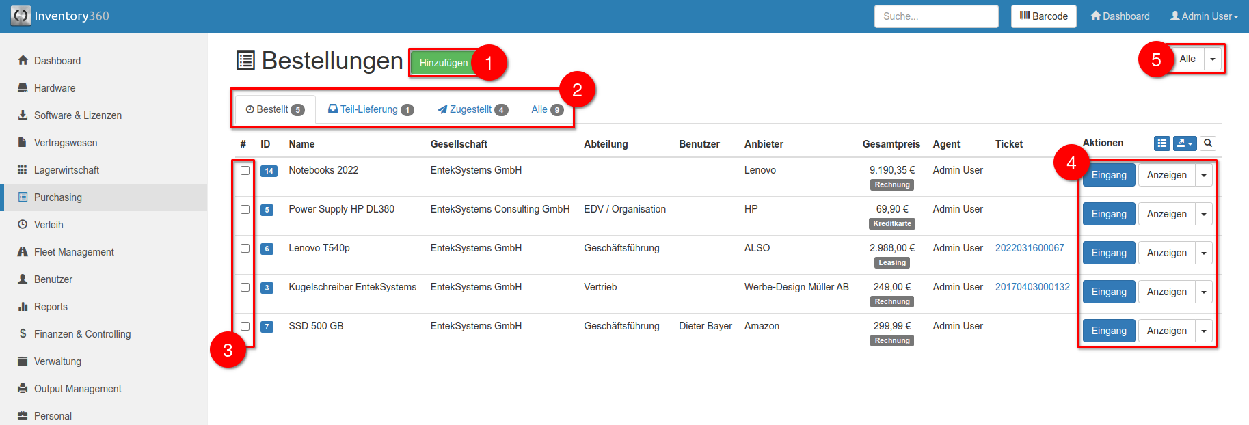Click the Inventory360 logo icon
1249x425 pixels.
[21, 16]
